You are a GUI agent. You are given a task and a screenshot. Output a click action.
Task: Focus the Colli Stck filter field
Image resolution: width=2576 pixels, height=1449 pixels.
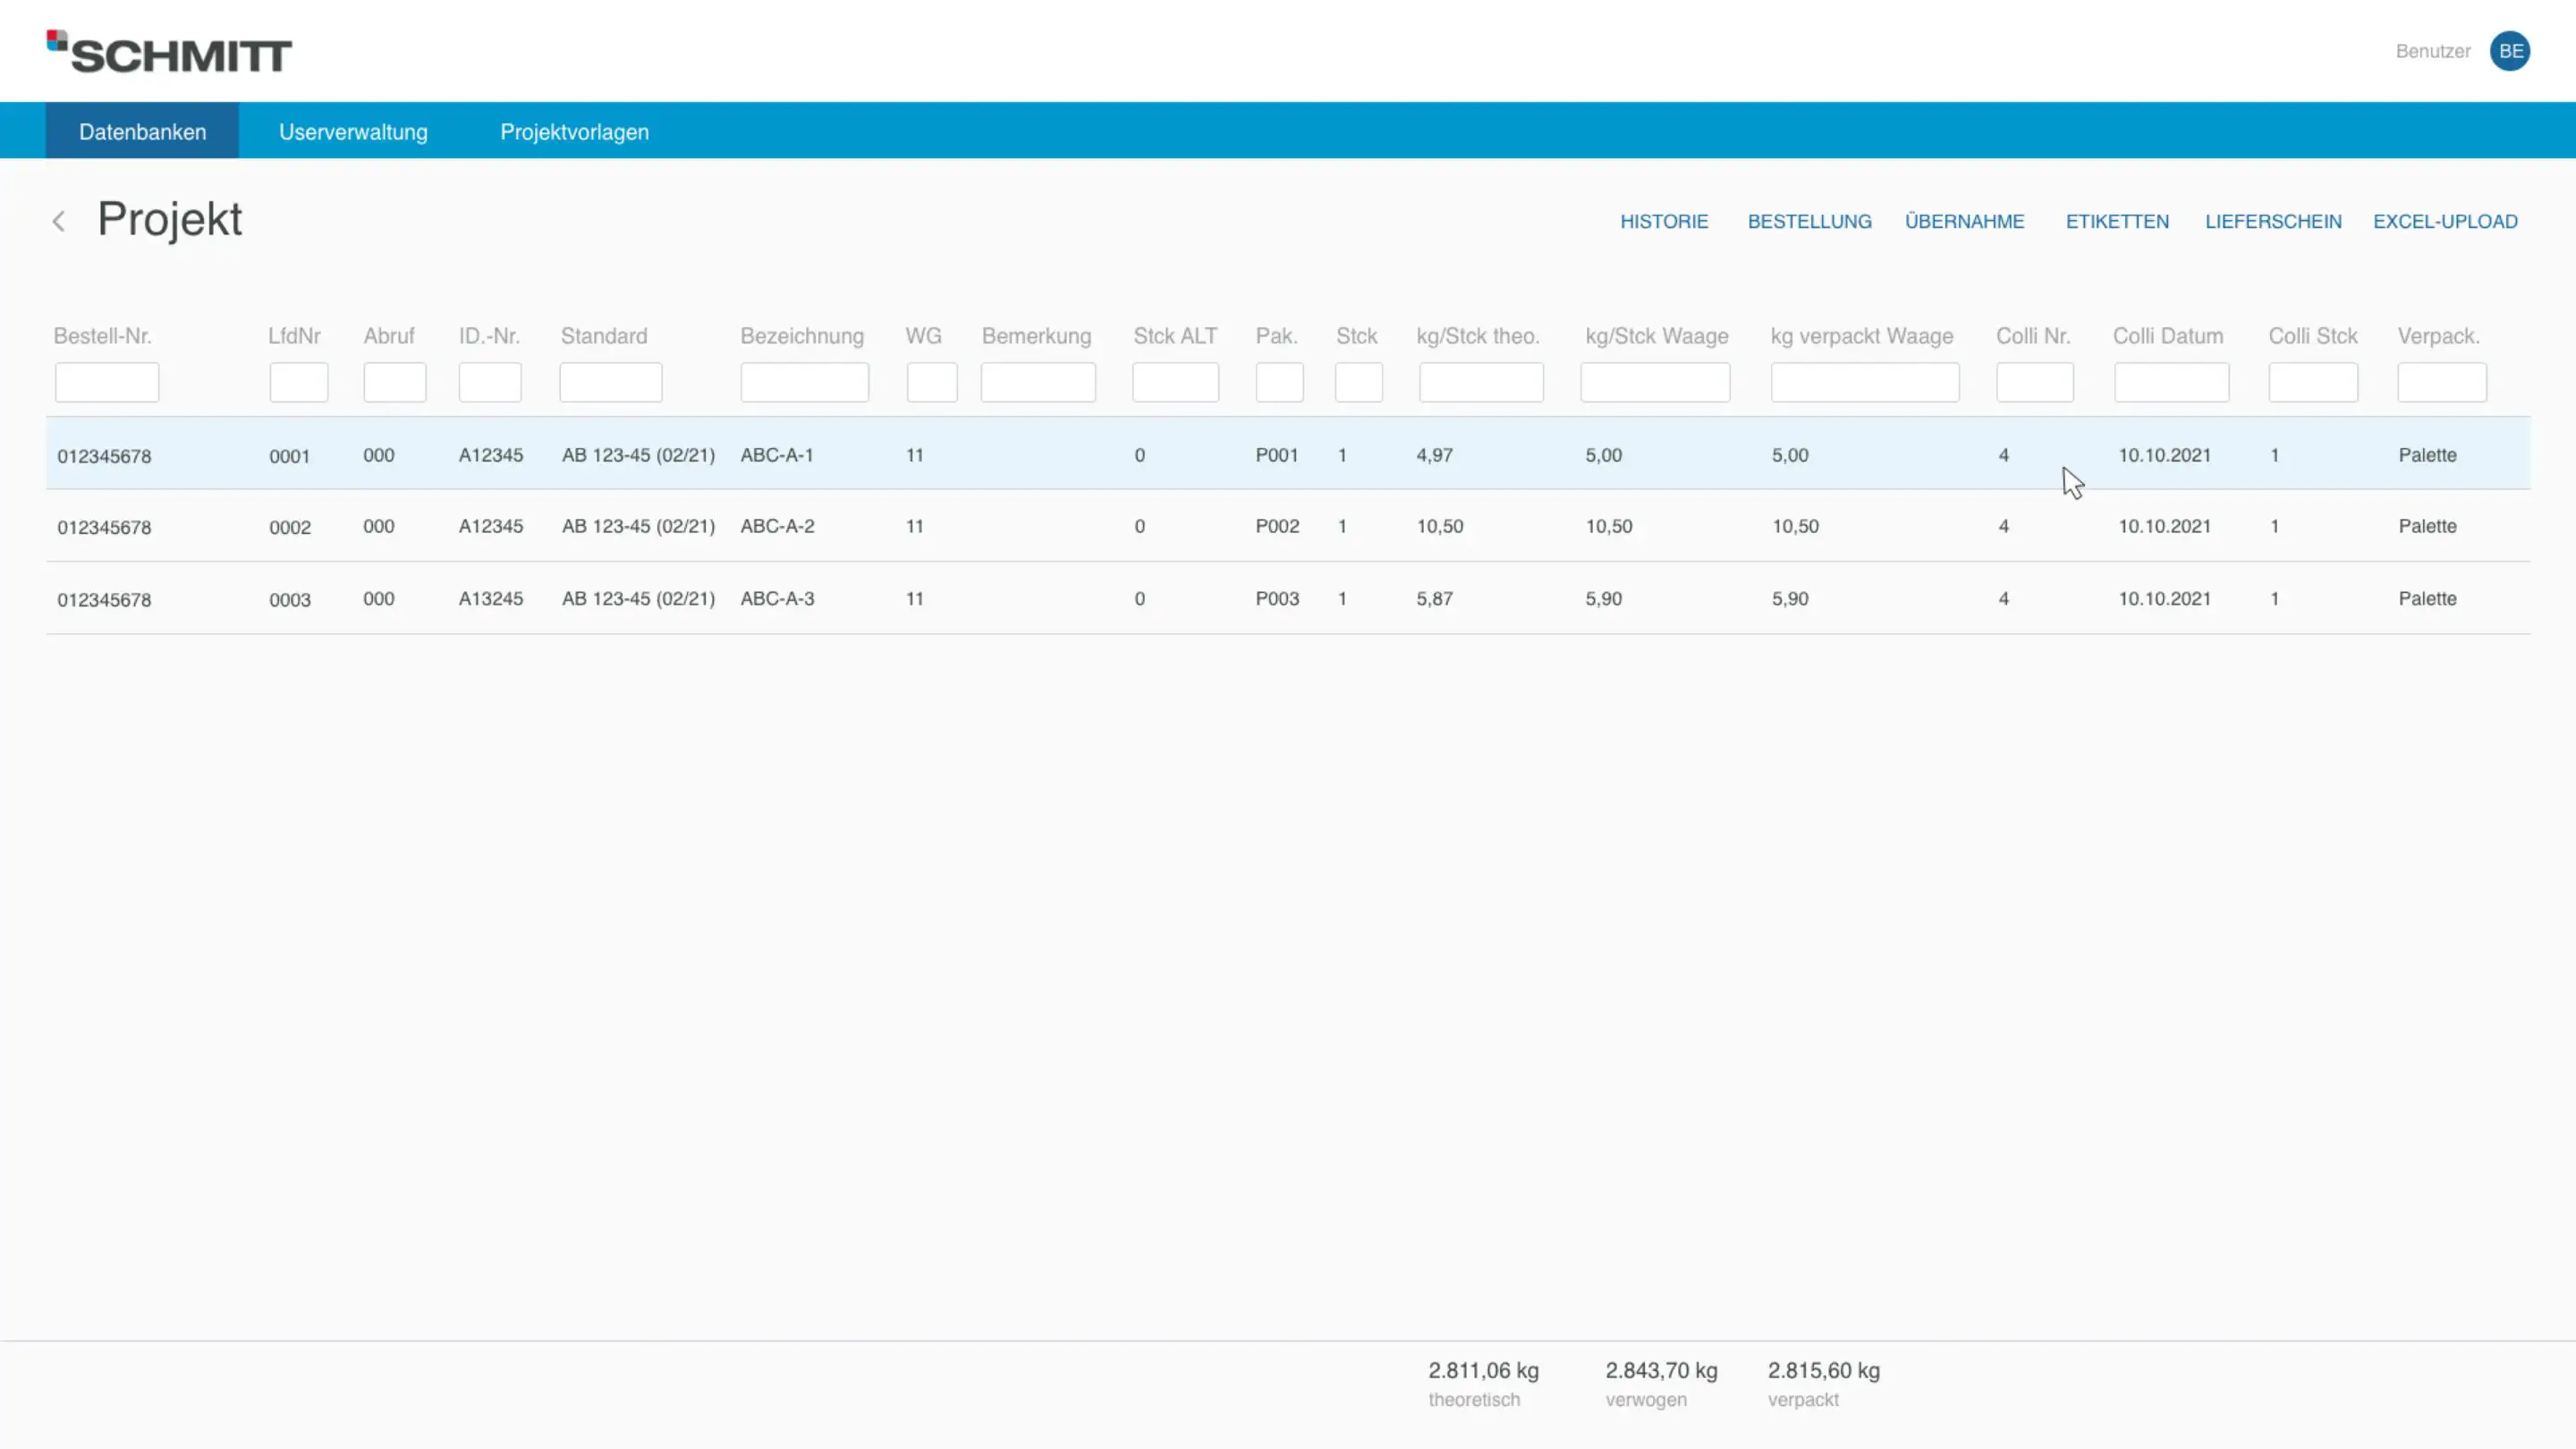[x=2314, y=382]
